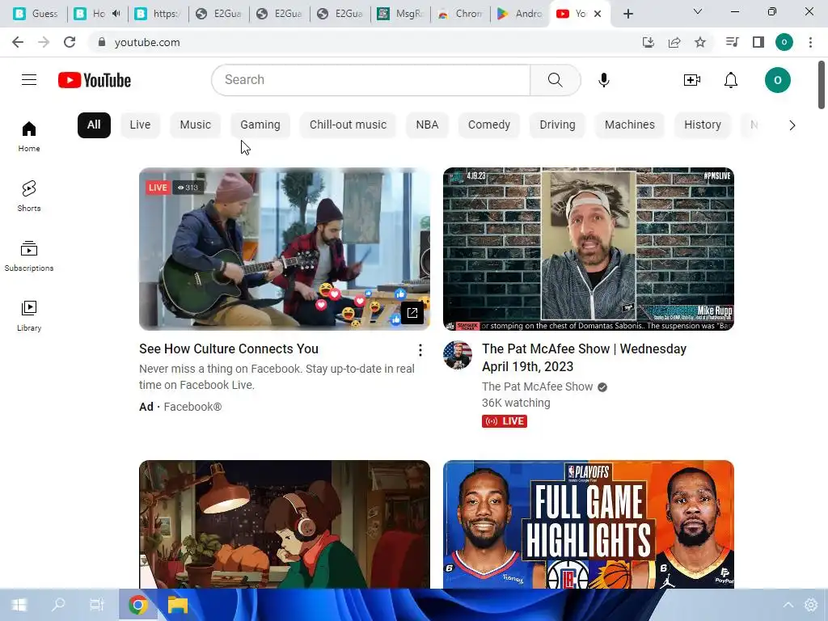Click the Pat McAfee live stream thumbnail
The width and height of the screenshot is (828, 621).
589,249
